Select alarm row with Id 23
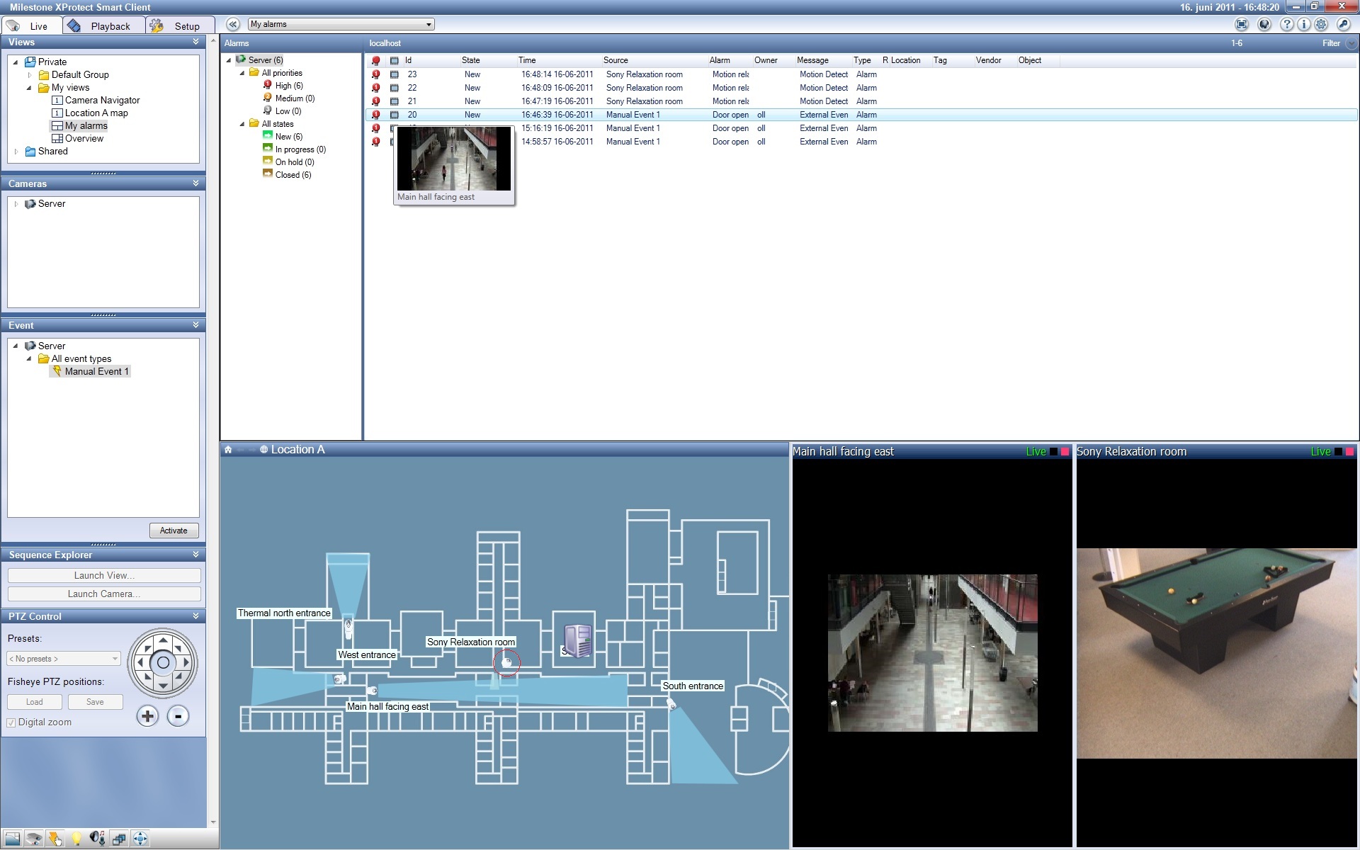The height and width of the screenshot is (850, 1360). [x=861, y=74]
